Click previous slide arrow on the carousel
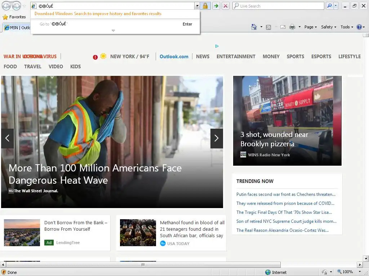This screenshot has height=276, width=369. tap(7, 138)
